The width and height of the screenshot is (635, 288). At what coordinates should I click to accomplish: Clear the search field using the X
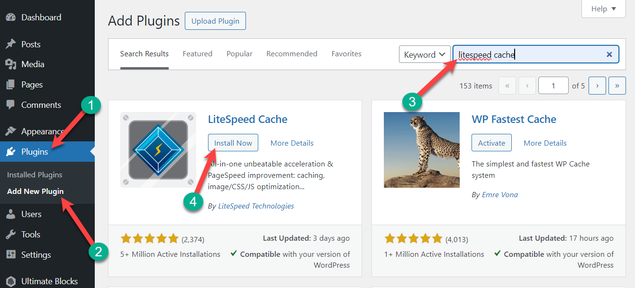(x=609, y=54)
